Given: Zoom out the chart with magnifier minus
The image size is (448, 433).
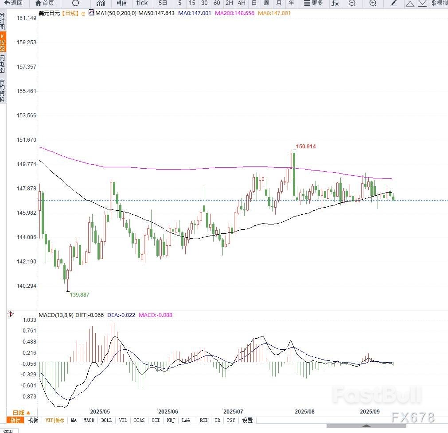Looking at the screenshot, I should point(352,3).
